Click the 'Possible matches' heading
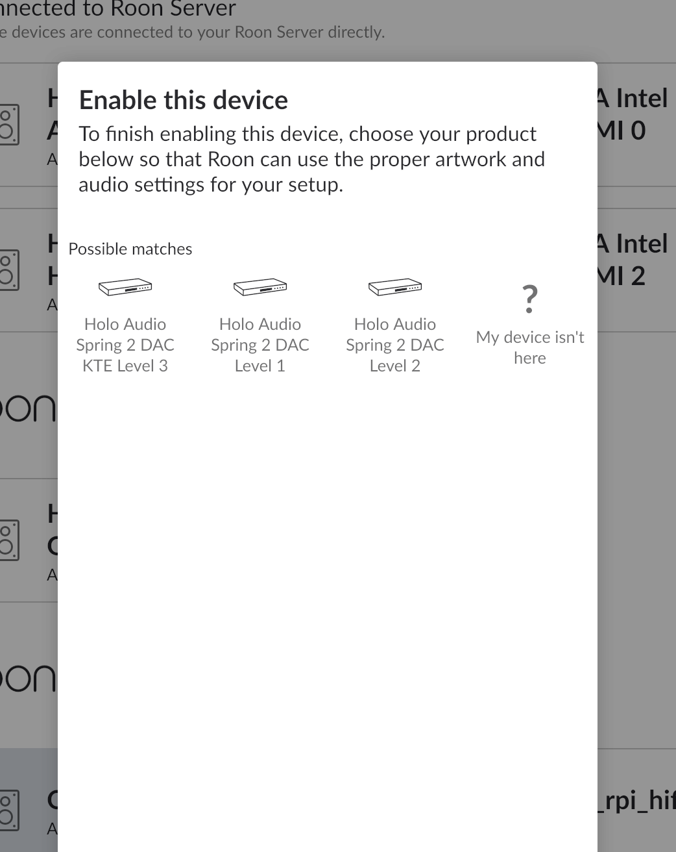The width and height of the screenshot is (676, 852). coord(130,249)
